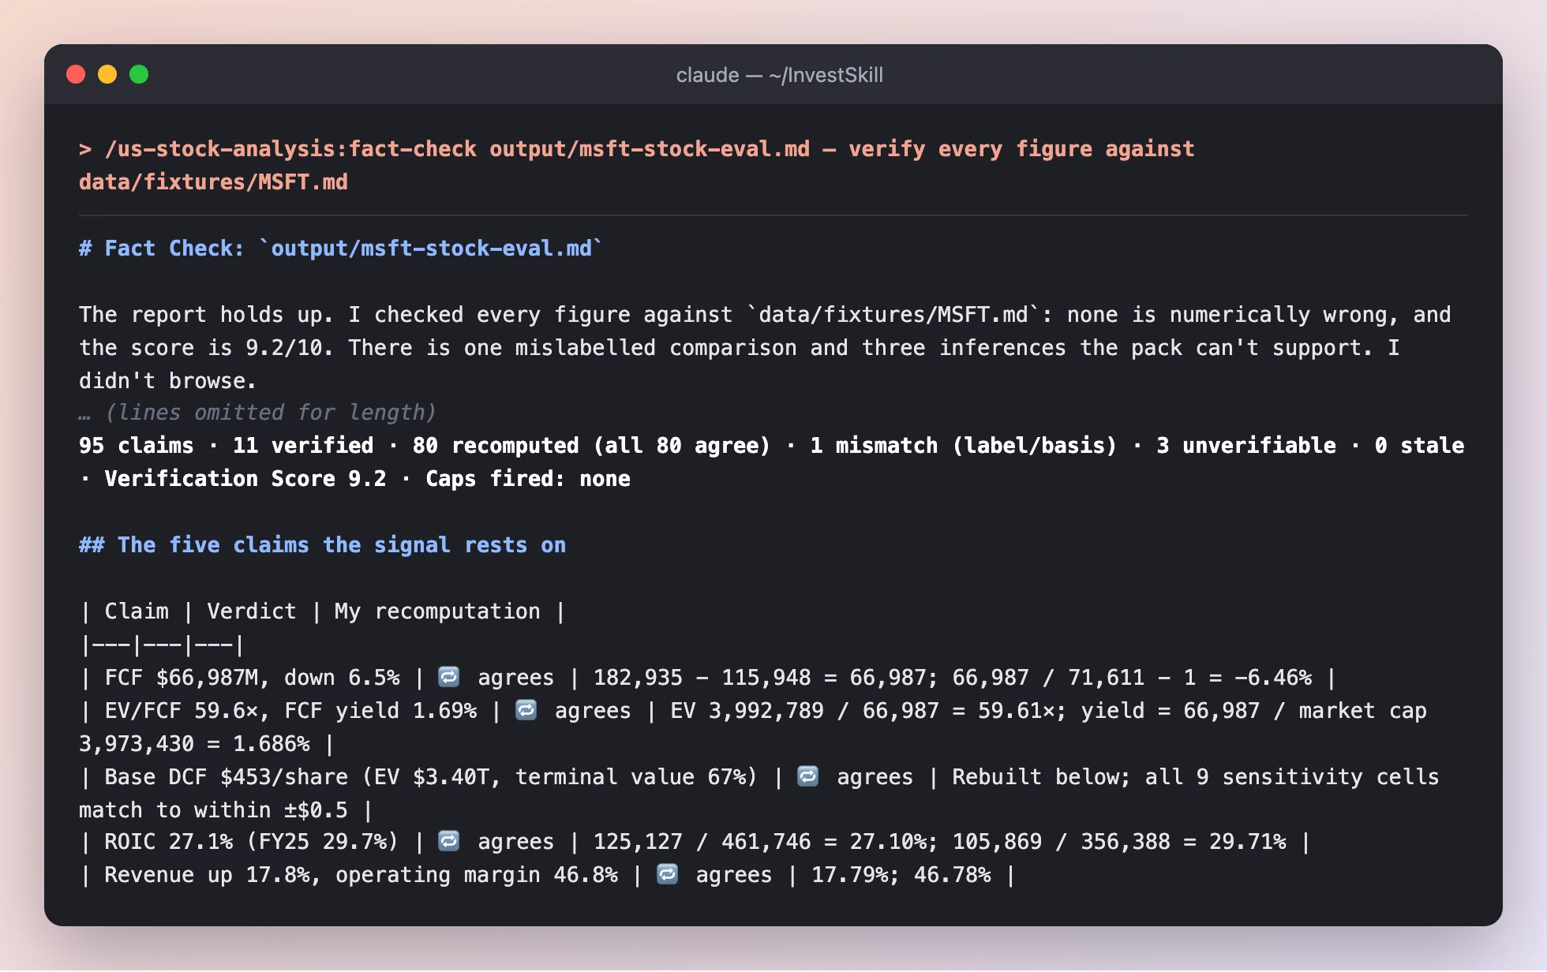
Task: Click '11 verified' in the summary line
Action: coord(303,446)
